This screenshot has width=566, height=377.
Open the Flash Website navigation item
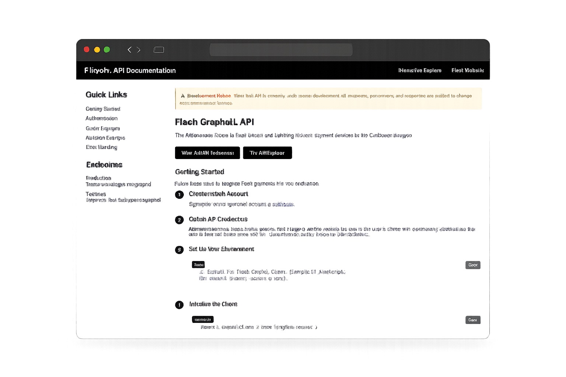467,70
